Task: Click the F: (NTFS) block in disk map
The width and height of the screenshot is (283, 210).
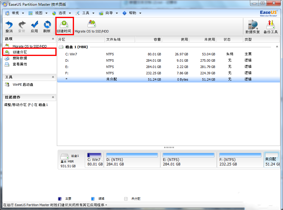Action: pyautogui.click(x=240, y=160)
